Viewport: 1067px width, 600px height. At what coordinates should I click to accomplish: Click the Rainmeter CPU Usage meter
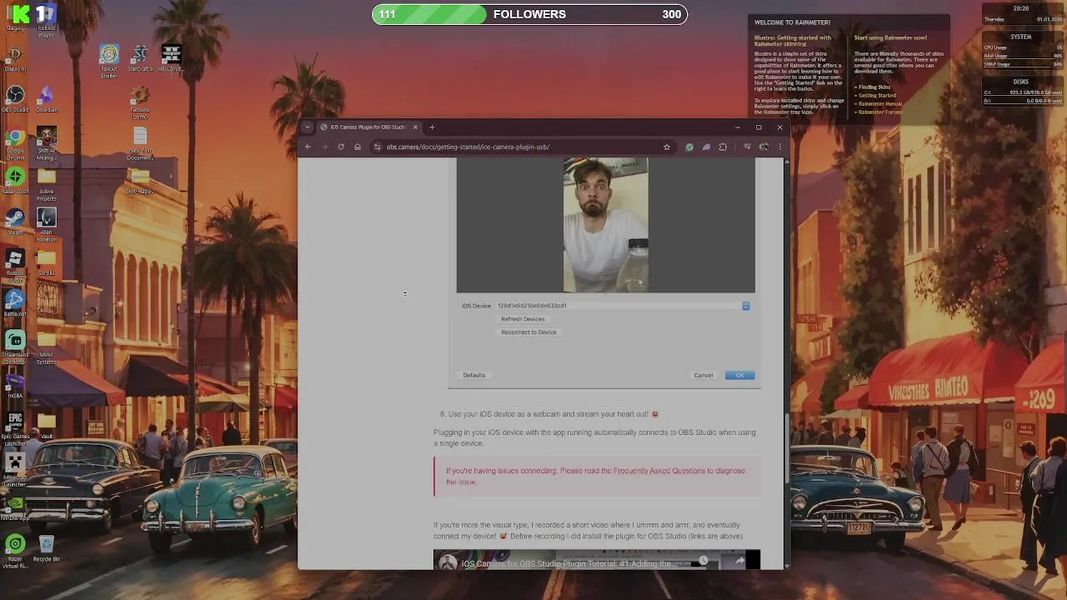[1023, 47]
